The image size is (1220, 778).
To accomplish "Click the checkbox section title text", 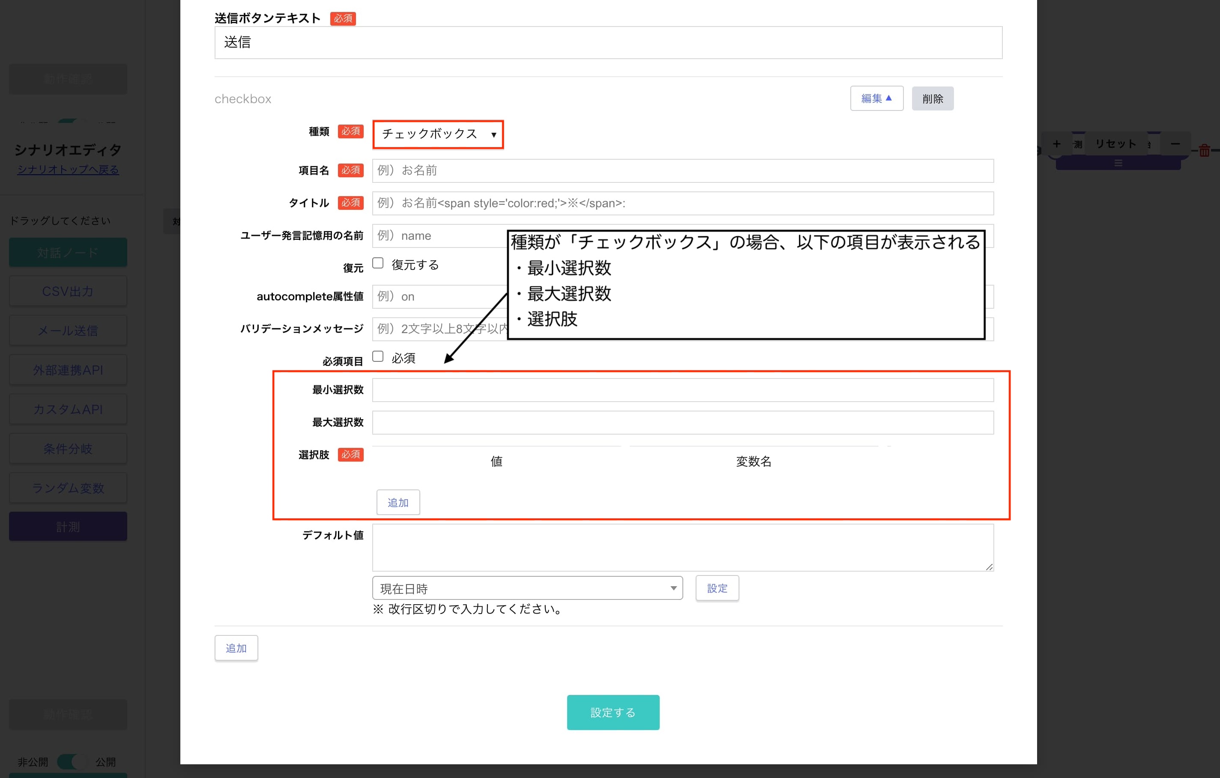I will 243,99.
